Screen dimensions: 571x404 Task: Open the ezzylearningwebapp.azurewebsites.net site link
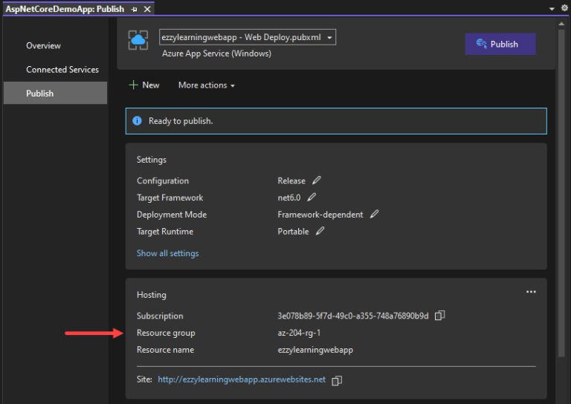pos(242,379)
